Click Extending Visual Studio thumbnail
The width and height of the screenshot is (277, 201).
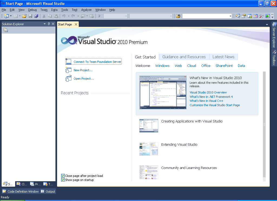[149, 149]
